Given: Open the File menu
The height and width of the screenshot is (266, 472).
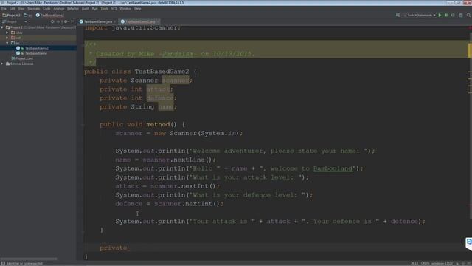Looking at the screenshot, I should [4, 9].
